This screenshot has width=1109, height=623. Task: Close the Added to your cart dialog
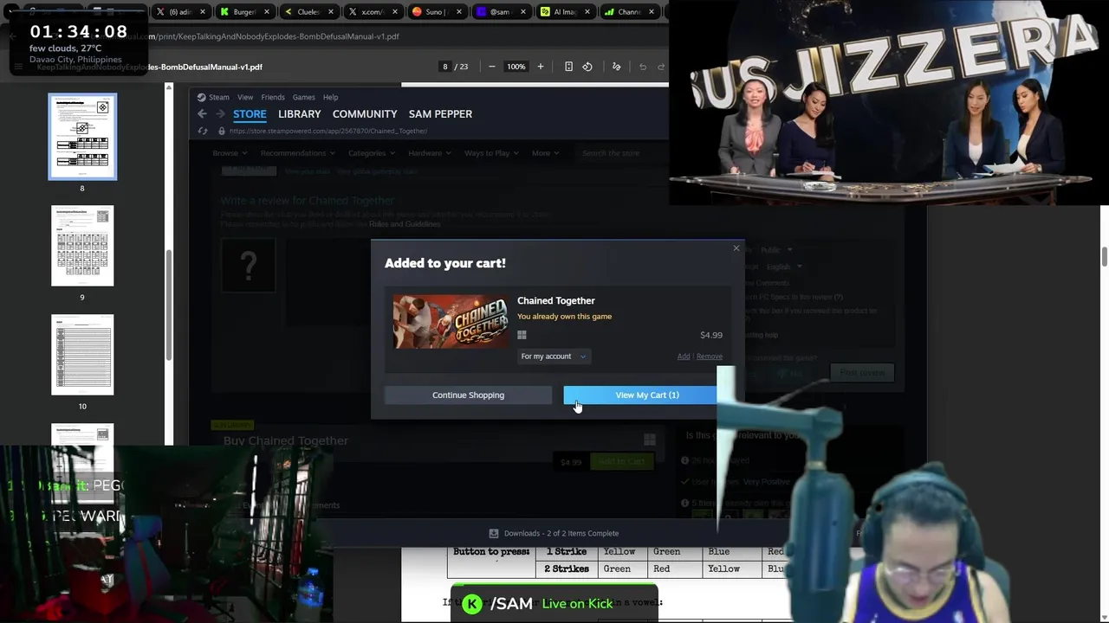736,248
